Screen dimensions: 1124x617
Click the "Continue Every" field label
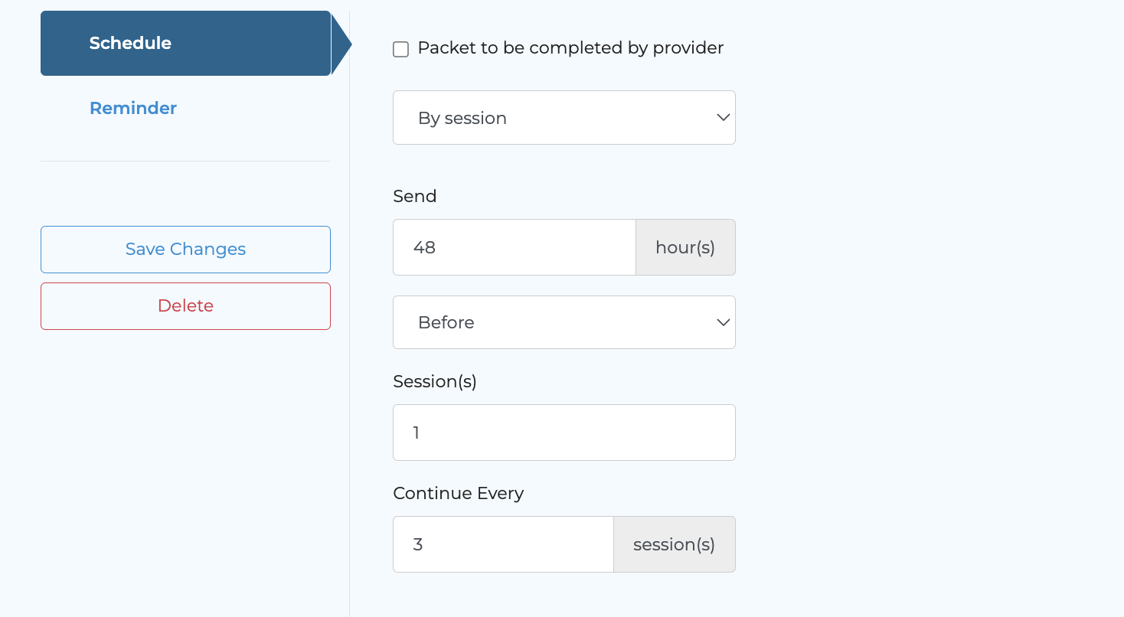point(459,493)
